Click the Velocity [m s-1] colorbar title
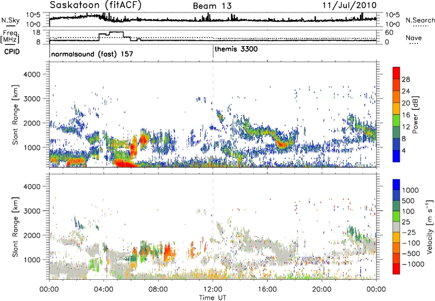Image resolution: width=435 pixels, height=301 pixels. pos(430,227)
